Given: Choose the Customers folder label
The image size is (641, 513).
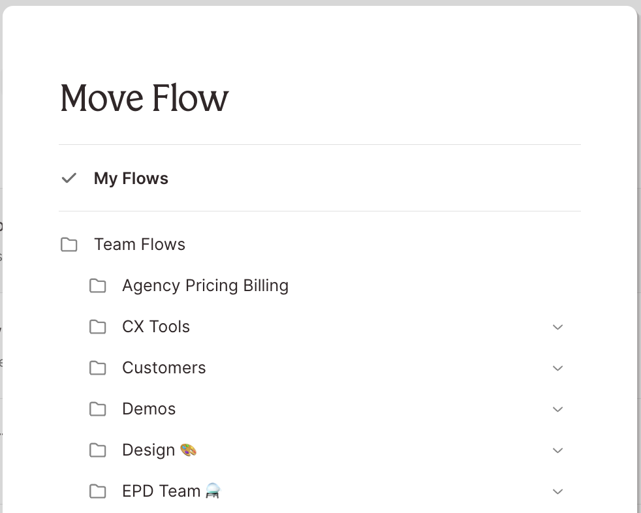Looking at the screenshot, I should point(164,368).
